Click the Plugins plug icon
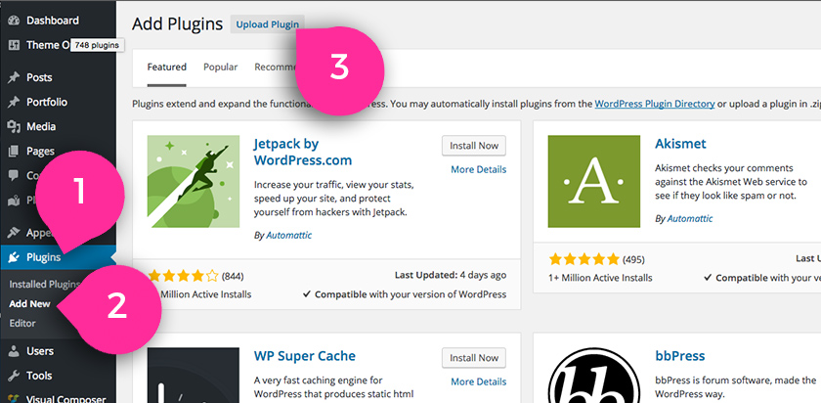 [14, 257]
